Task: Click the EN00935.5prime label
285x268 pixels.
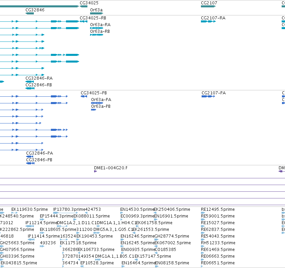Action: 138,250
